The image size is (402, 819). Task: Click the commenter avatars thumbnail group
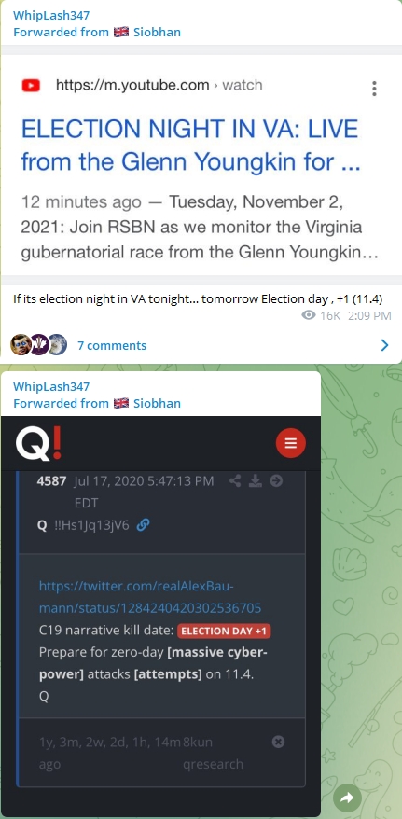coord(39,345)
